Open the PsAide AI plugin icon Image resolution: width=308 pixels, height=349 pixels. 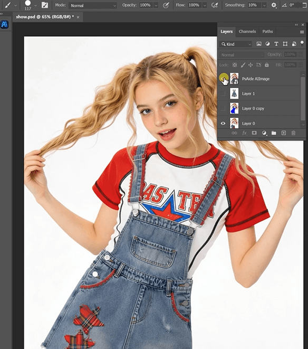[x=5, y=24]
